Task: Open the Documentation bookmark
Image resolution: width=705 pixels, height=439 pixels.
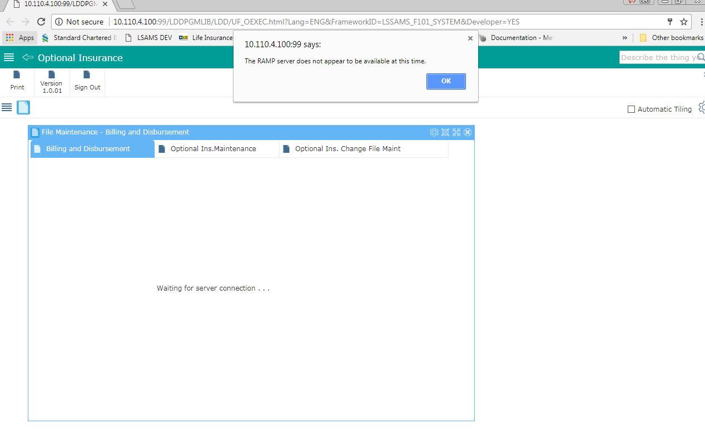Action: coord(516,38)
